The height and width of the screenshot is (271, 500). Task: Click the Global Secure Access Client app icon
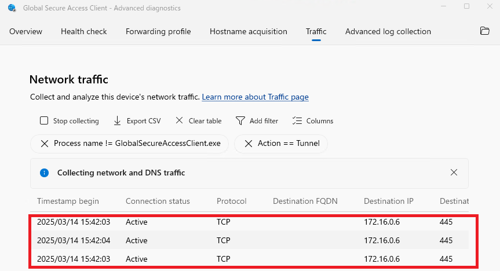point(12,8)
